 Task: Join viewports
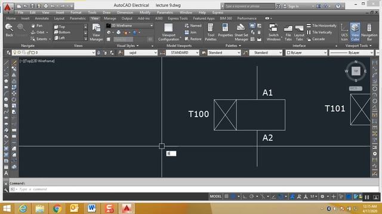click(x=190, y=32)
